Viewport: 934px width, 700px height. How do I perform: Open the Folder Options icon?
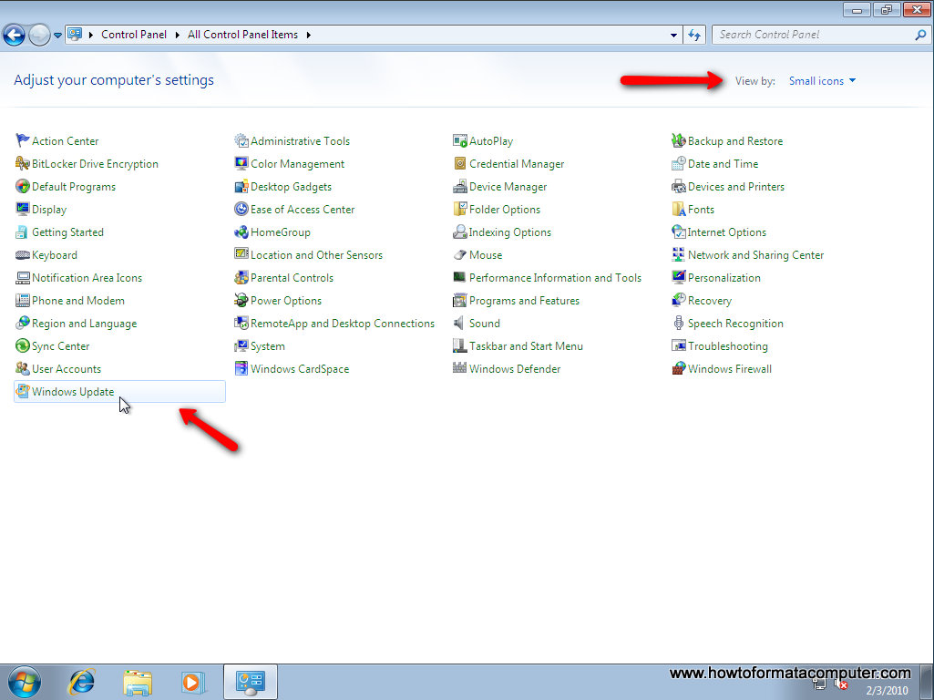460,209
